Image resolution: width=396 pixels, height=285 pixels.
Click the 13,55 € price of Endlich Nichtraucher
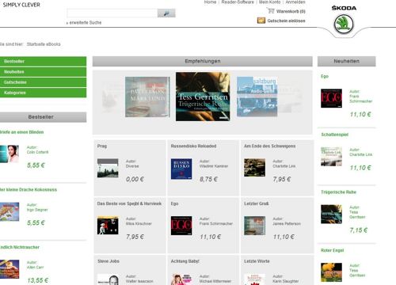pos(38,280)
